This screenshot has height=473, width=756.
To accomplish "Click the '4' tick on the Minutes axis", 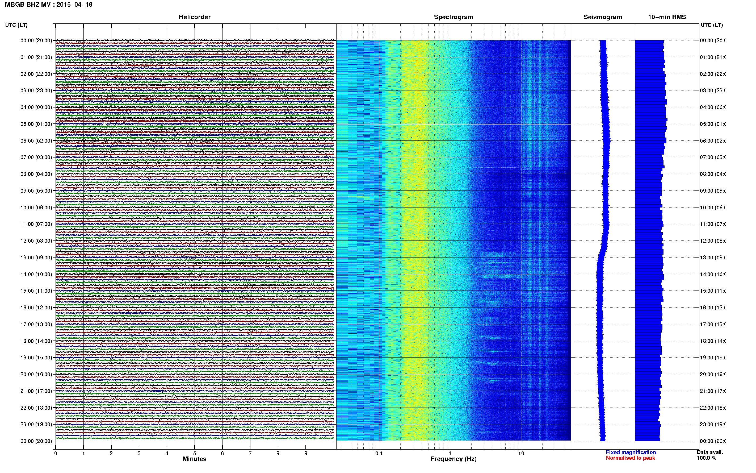I will click(x=167, y=454).
